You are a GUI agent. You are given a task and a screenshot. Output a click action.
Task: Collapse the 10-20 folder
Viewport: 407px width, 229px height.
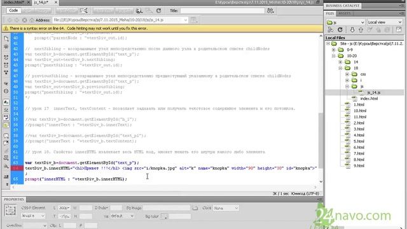(333, 56)
